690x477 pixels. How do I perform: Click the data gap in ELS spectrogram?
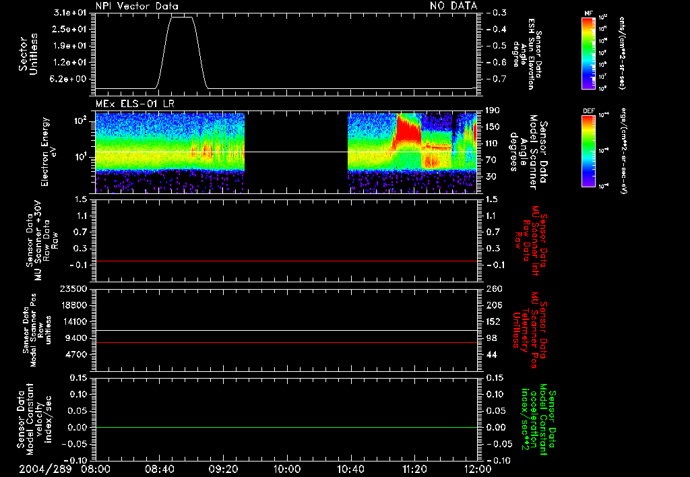pyautogui.click(x=296, y=153)
